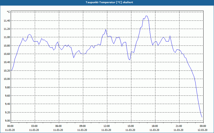
Task: Click the 15:00 time axis label
Action: pyautogui.click(x=131, y=126)
